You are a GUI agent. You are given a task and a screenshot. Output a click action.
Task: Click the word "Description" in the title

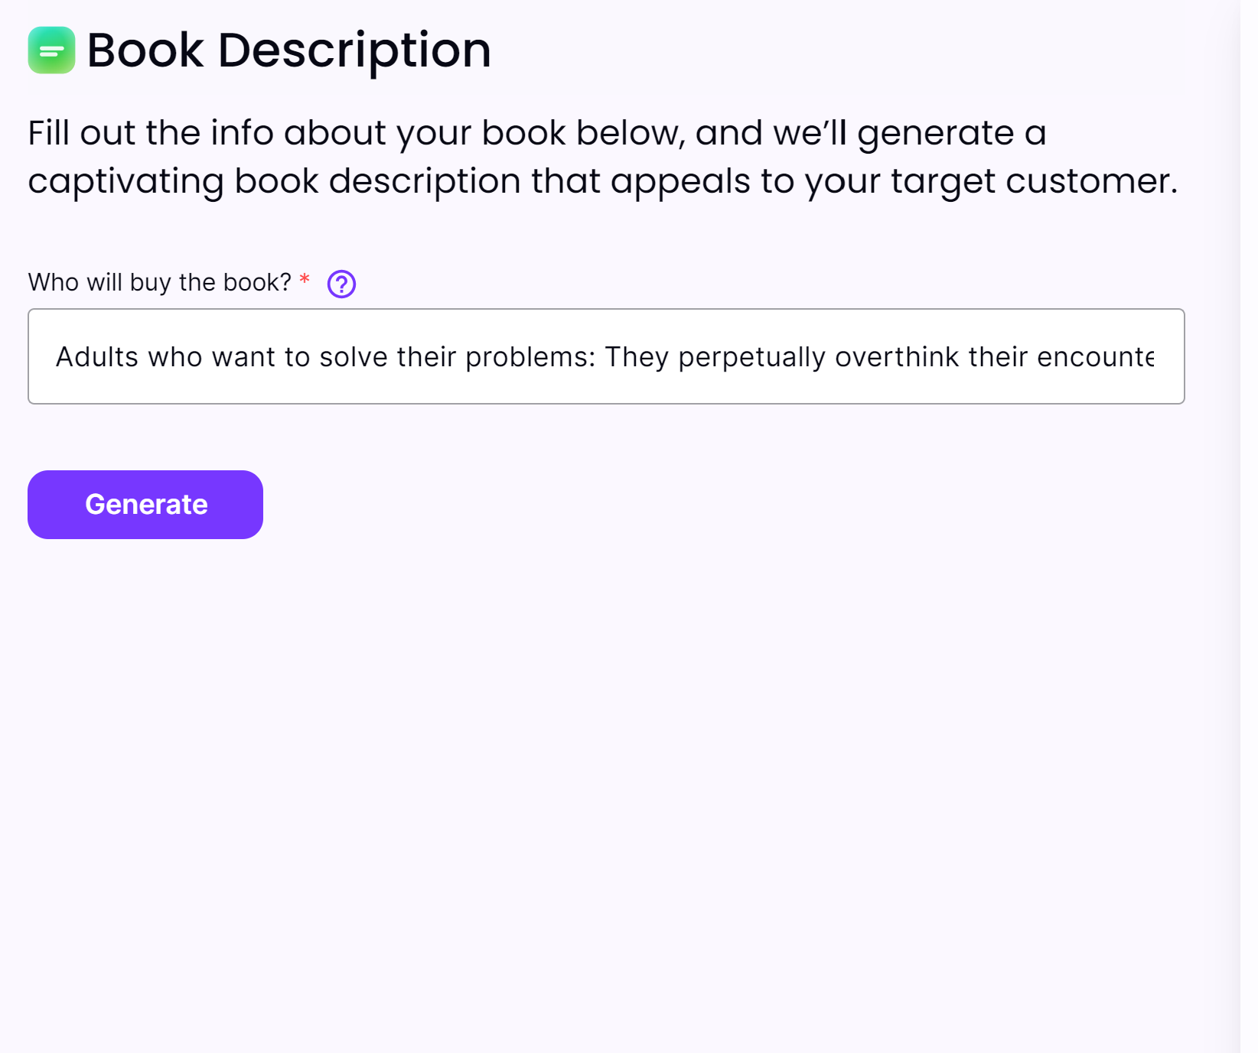tap(354, 50)
